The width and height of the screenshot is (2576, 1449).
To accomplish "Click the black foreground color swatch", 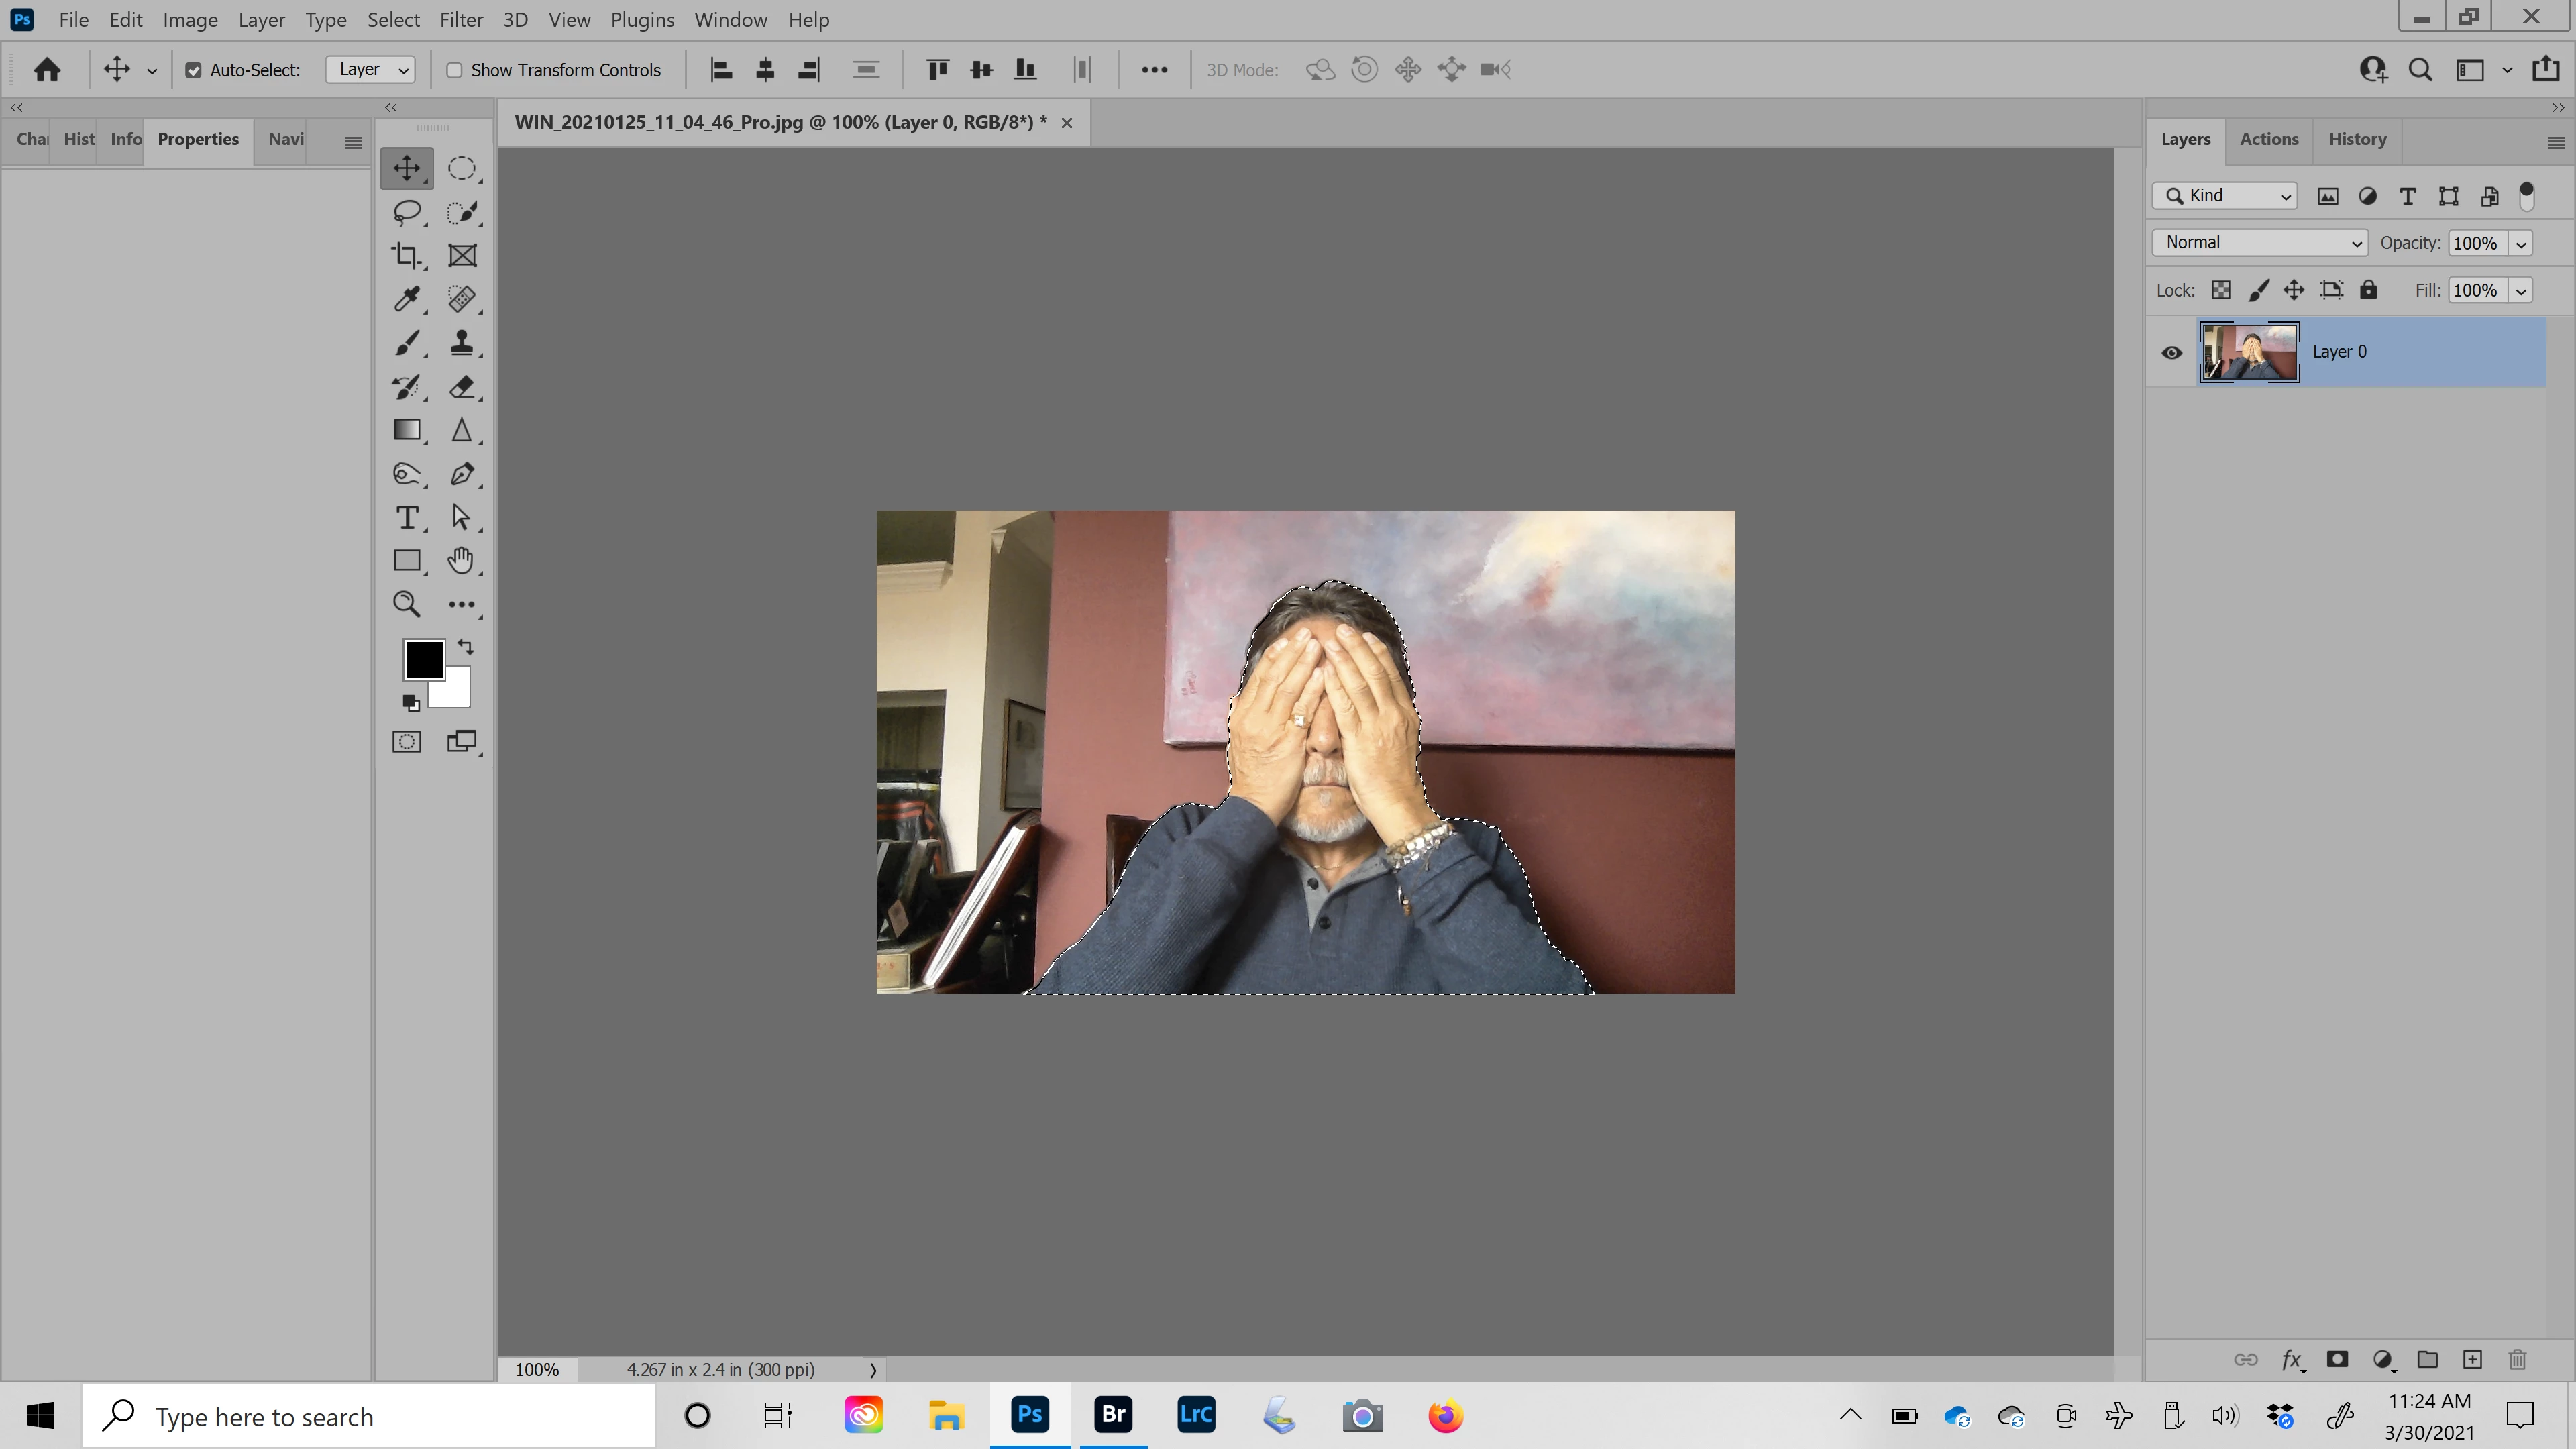I will (422, 659).
